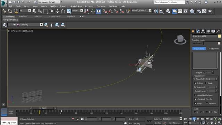Toggle the Selection Lock padlock
Viewport: 222px width, 125px height.
[78, 119]
